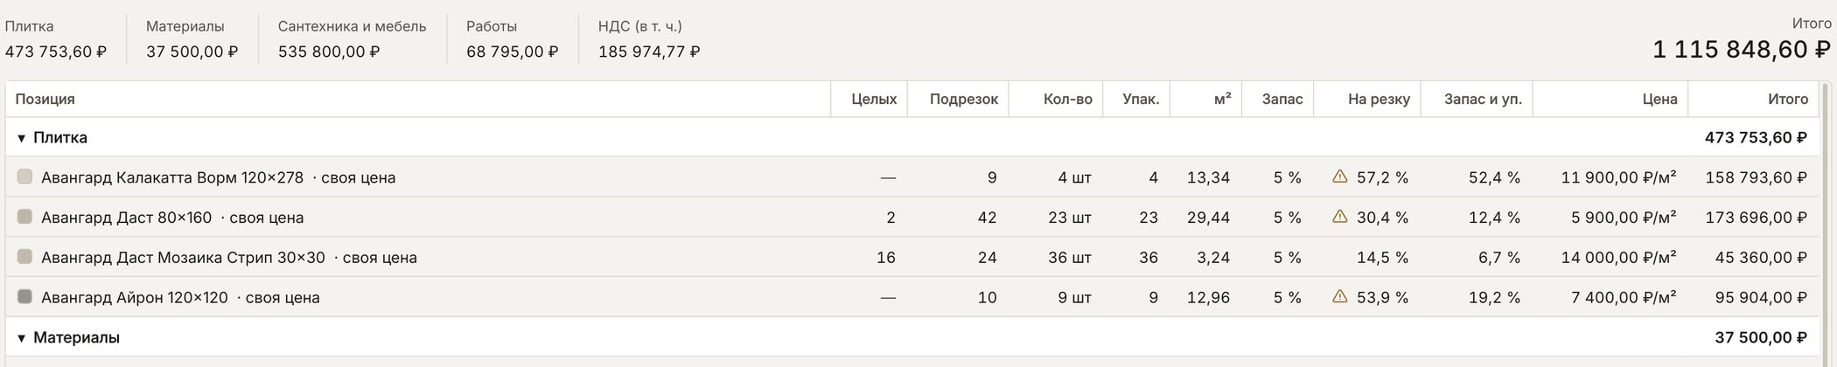Click the Подрезок column header
Viewport: 1837px width, 367px height.
963,100
